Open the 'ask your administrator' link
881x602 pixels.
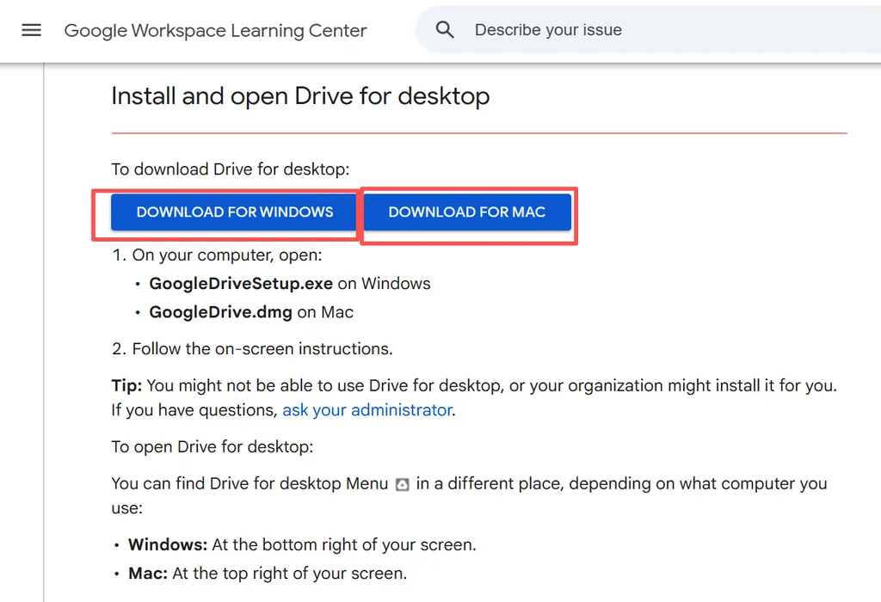[367, 410]
